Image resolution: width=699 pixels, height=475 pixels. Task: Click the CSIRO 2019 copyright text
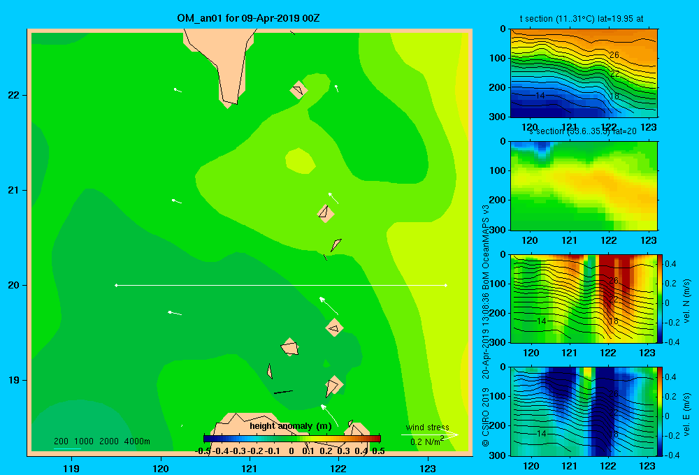pyautogui.click(x=486, y=417)
